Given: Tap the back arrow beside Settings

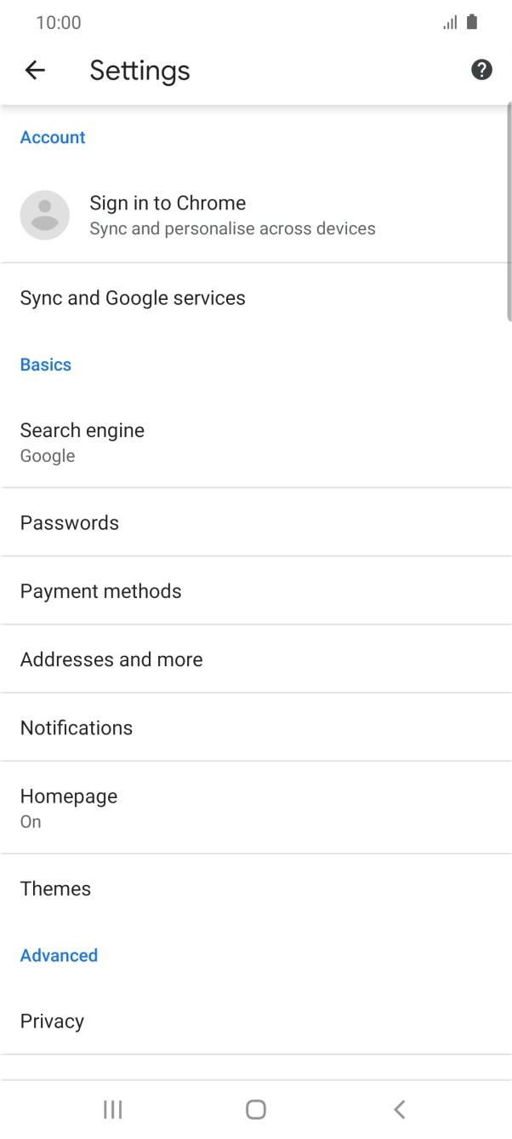Looking at the screenshot, I should pyautogui.click(x=35, y=70).
